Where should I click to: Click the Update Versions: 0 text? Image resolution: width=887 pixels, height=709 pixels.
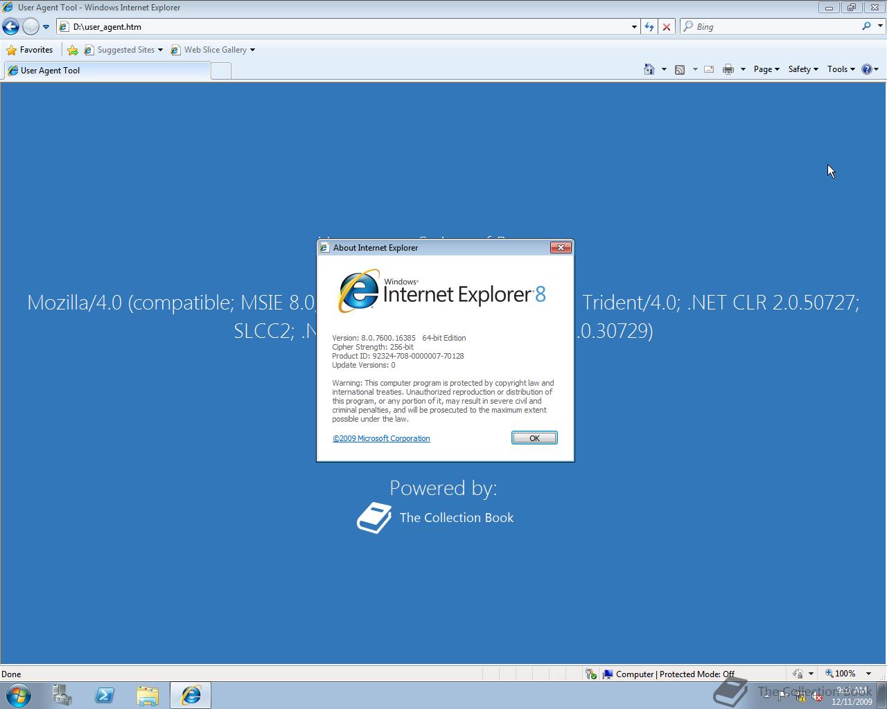pos(364,365)
